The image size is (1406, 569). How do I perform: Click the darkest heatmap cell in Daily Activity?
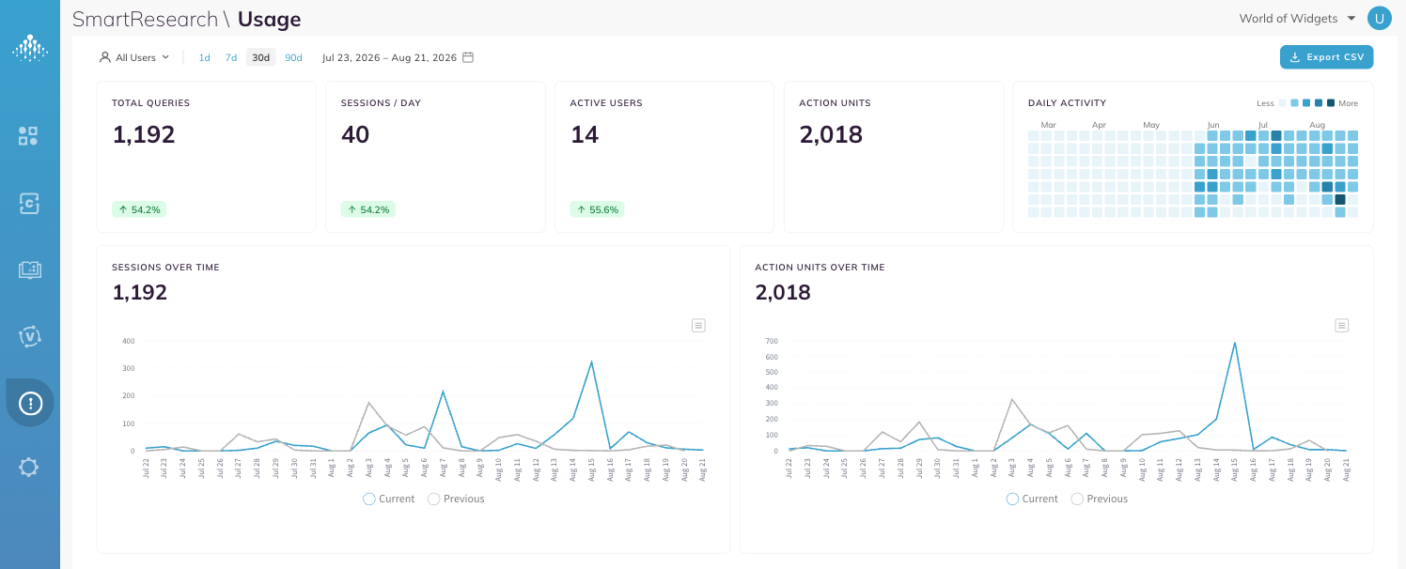1340,199
